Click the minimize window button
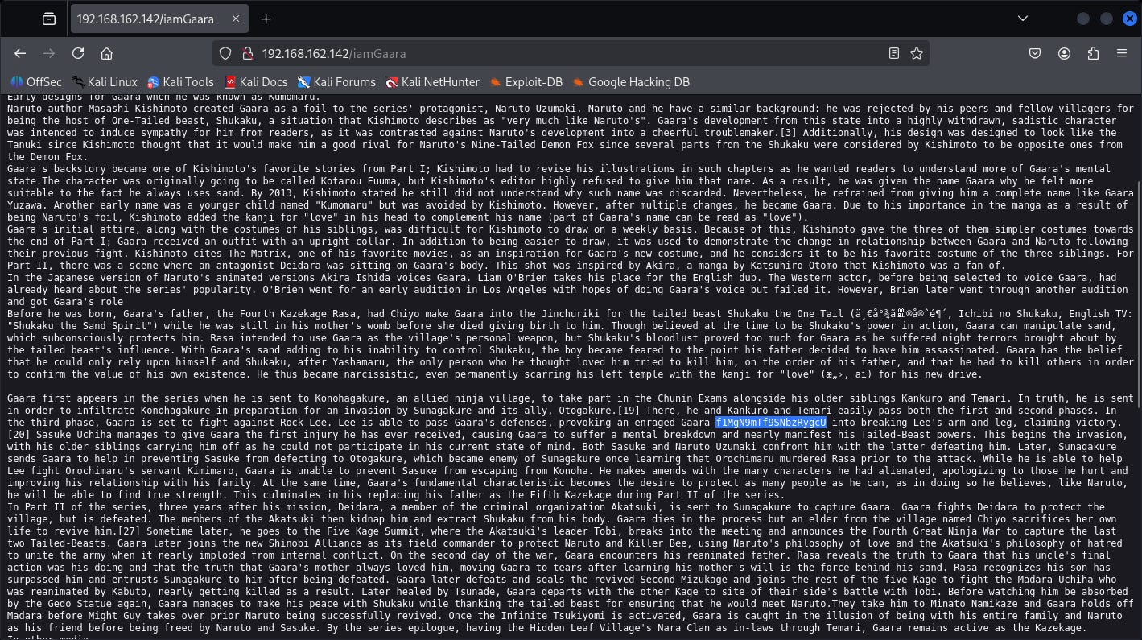This screenshot has width=1142, height=640. click(x=1083, y=19)
